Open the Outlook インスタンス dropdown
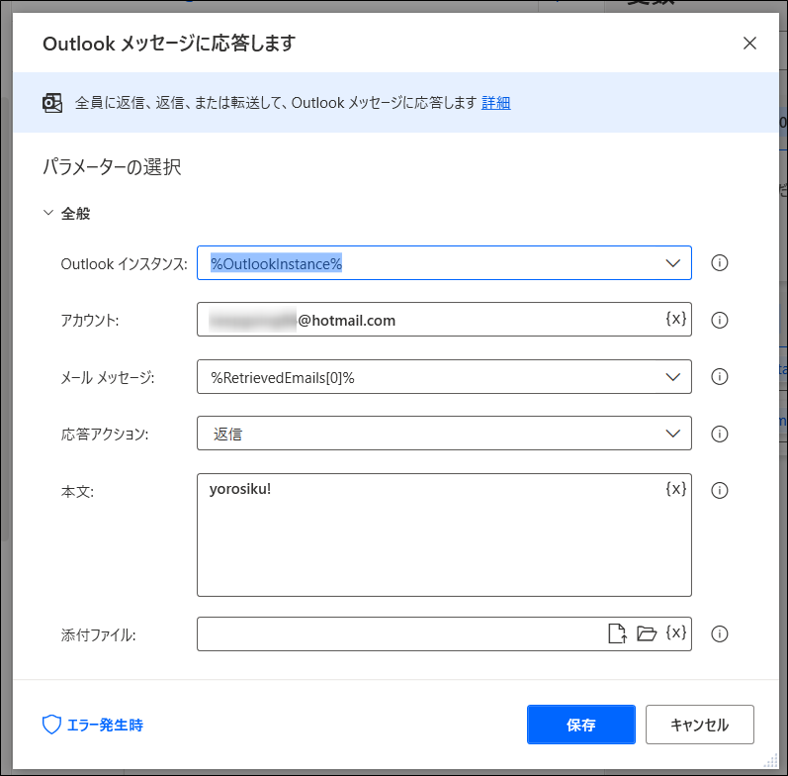The image size is (788, 776). point(672,263)
